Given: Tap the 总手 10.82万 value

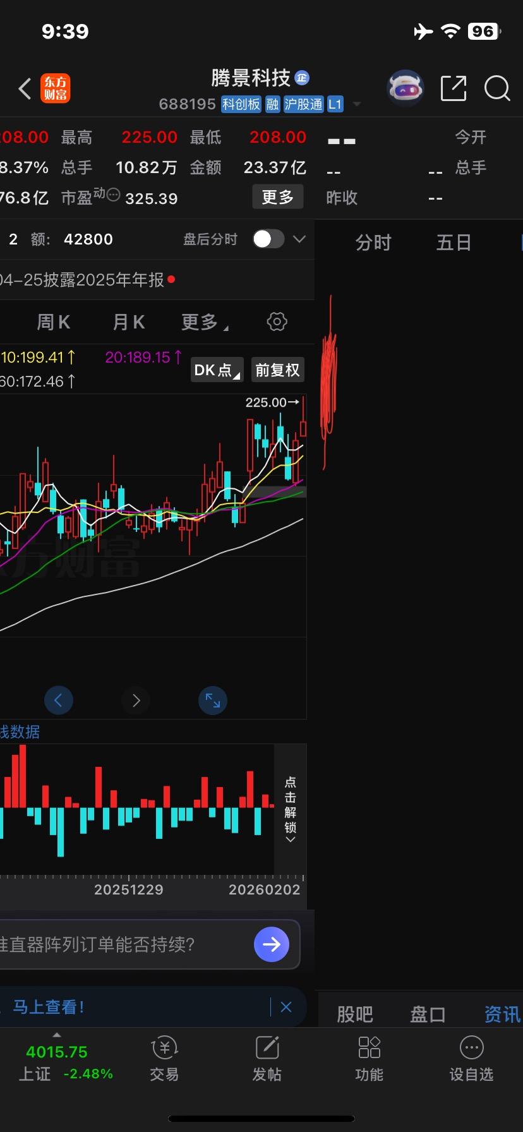Looking at the screenshot, I should 147,167.
